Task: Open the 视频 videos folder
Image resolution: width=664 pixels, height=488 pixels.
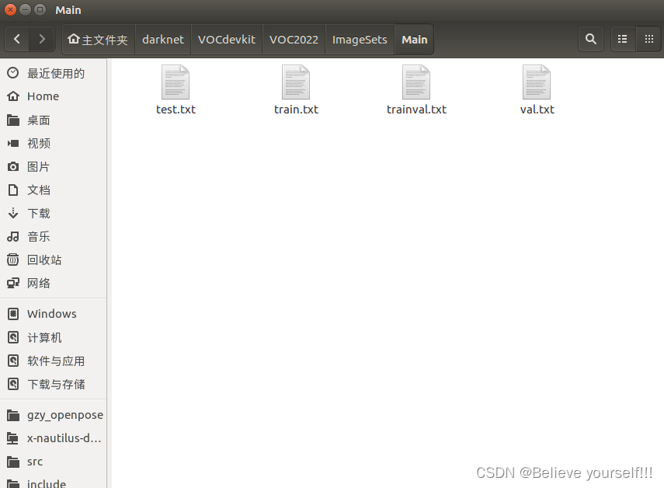Action: coord(54,144)
